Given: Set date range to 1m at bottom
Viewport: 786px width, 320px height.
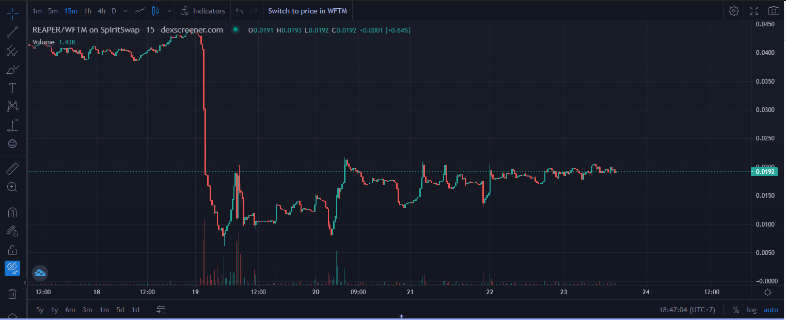Looking at the screenshot, I should pos(104,310).
